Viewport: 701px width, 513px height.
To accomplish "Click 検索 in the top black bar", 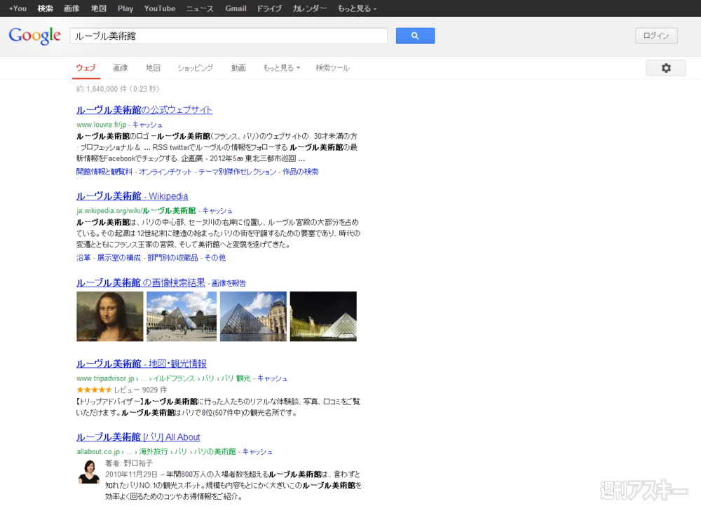I will tap(45, 8).
